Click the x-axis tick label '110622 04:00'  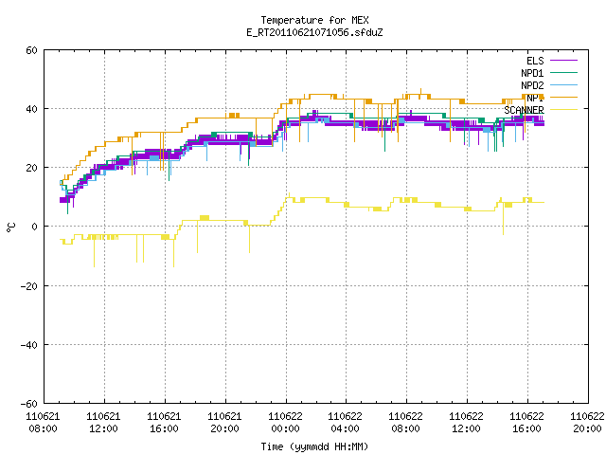pyautogui.click(x=345, y=423)
